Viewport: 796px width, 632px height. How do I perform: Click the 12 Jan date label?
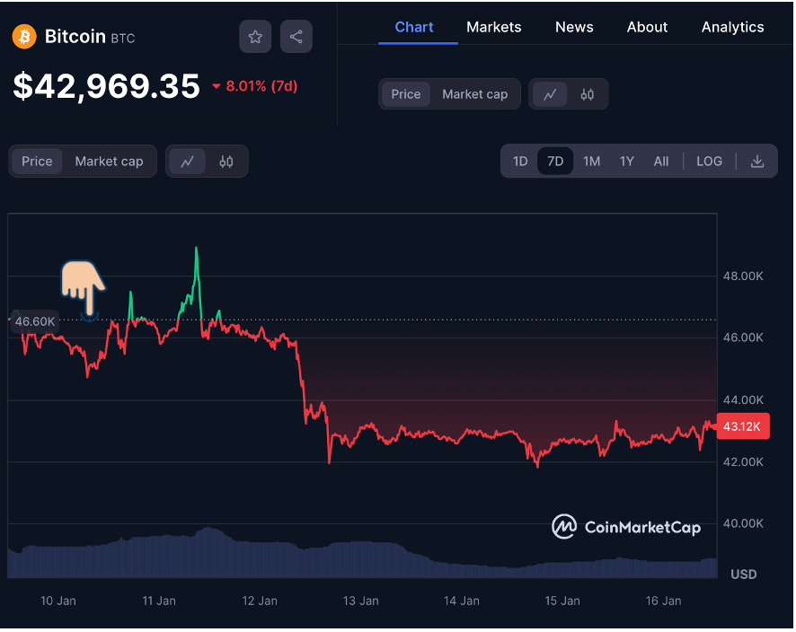(260, 601)
